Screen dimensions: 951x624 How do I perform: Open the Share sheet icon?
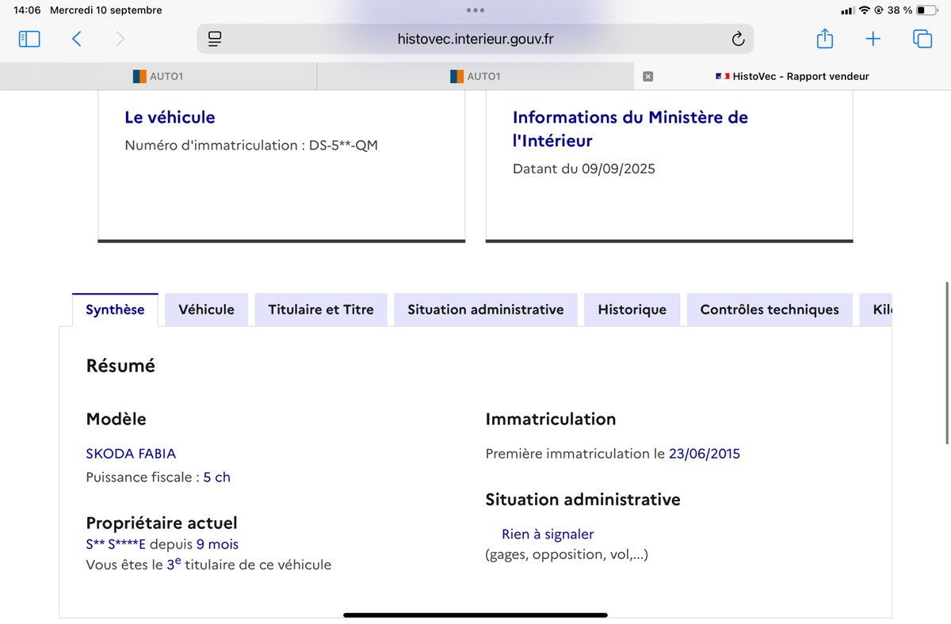[x=824, y=39]
